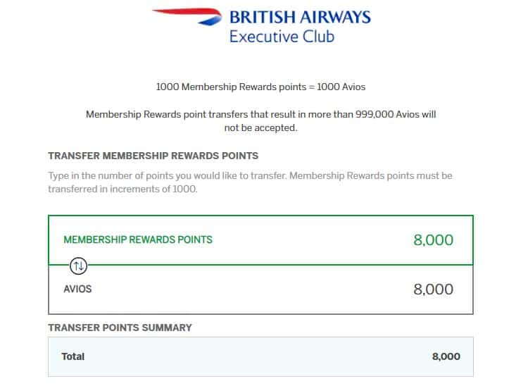The image size is (516, 386).
Task: Focus the Avios conversion box
Action: (x=260, y=289)
